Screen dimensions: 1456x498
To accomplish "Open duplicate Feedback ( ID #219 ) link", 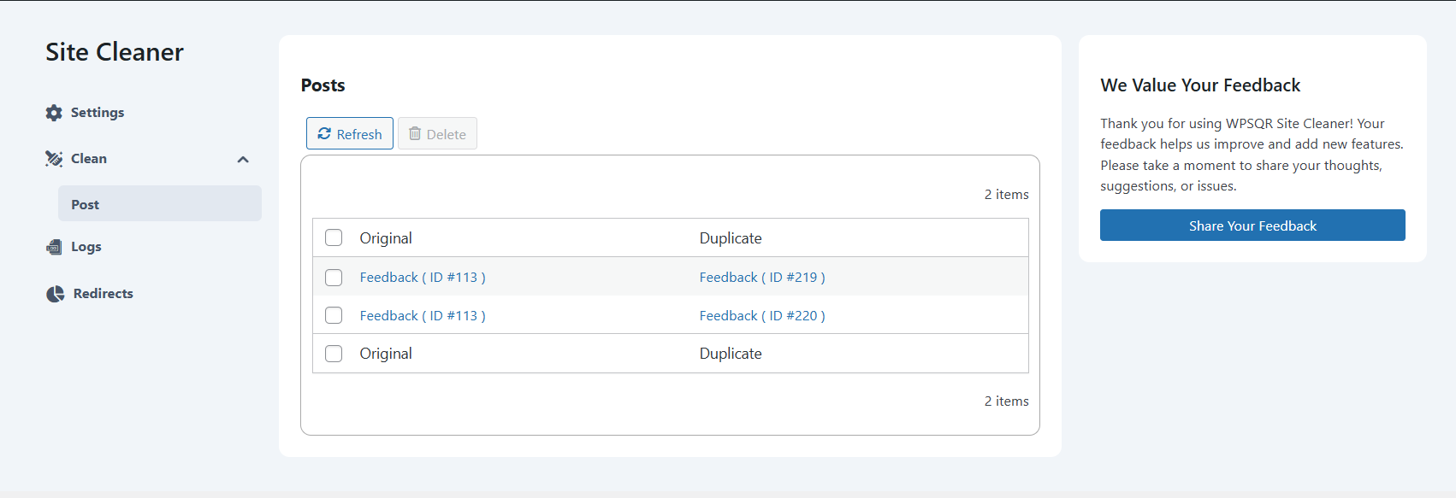I will [x=762, y=278].
